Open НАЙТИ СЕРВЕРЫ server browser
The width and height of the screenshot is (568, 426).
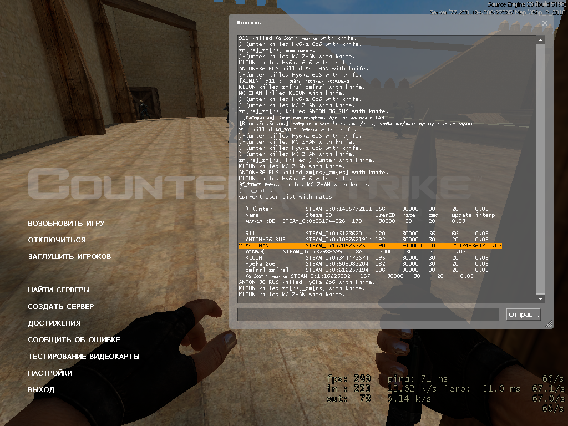59,290
